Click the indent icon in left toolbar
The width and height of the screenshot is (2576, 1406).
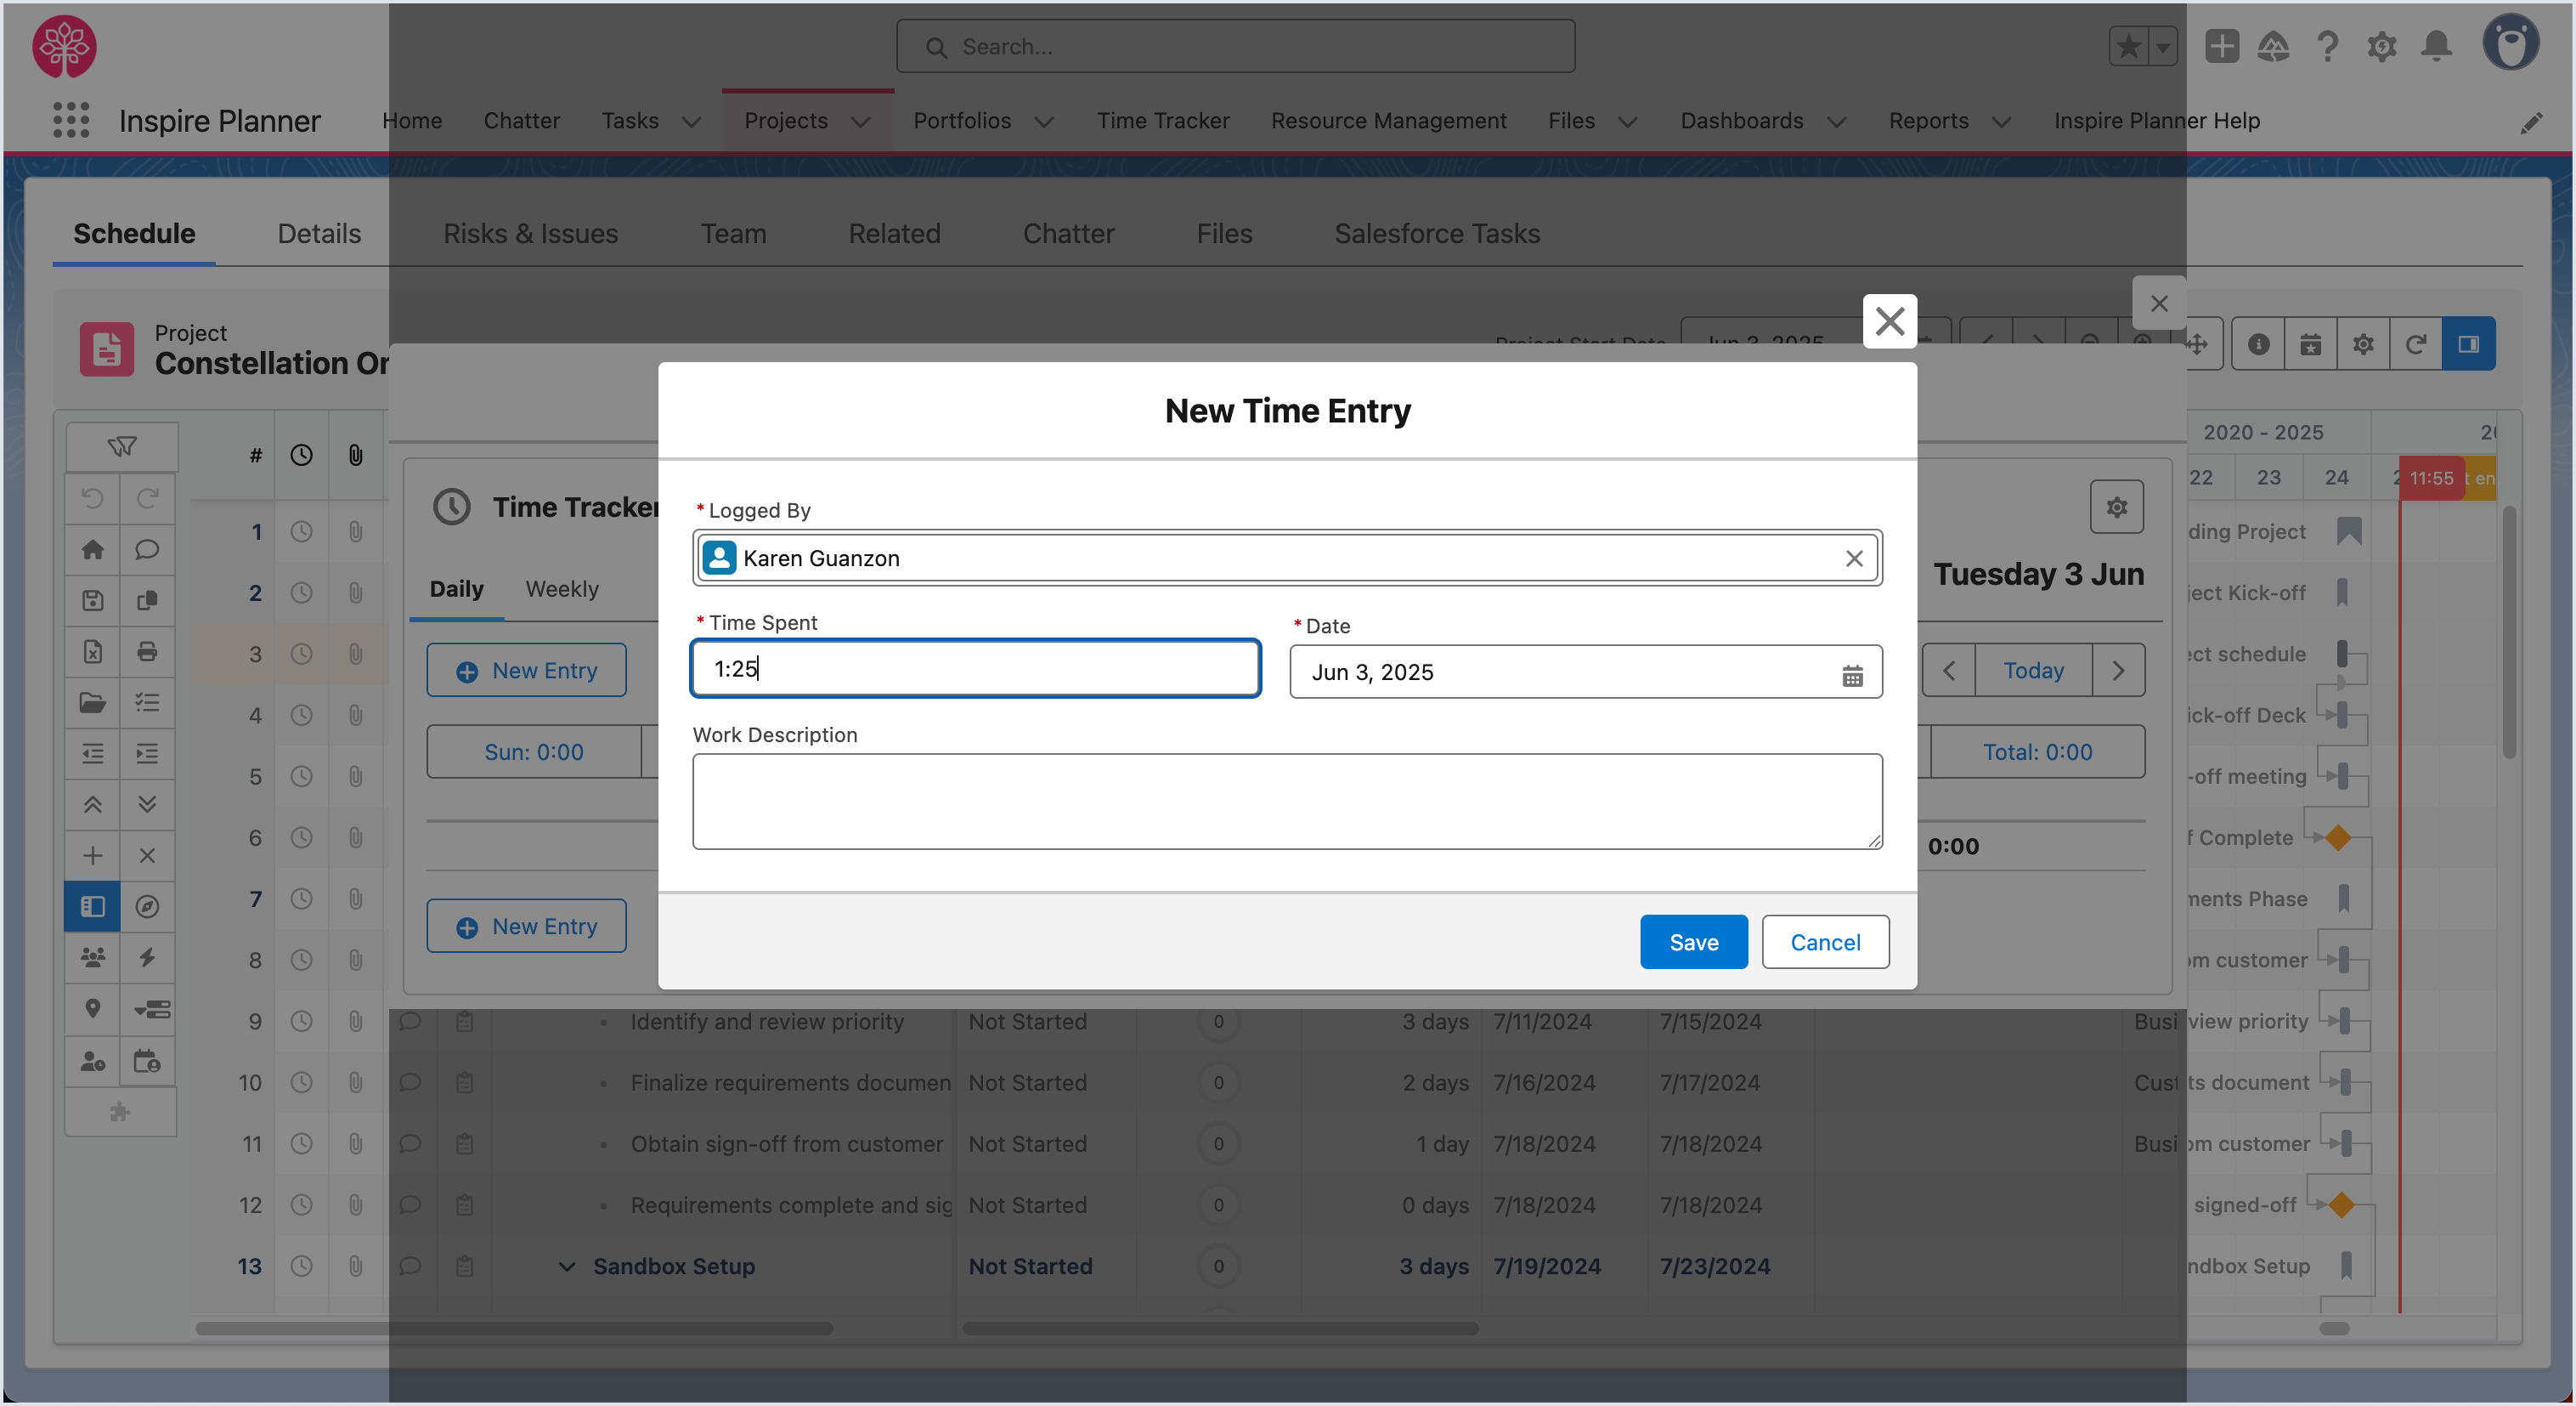[x=147, y=753]
